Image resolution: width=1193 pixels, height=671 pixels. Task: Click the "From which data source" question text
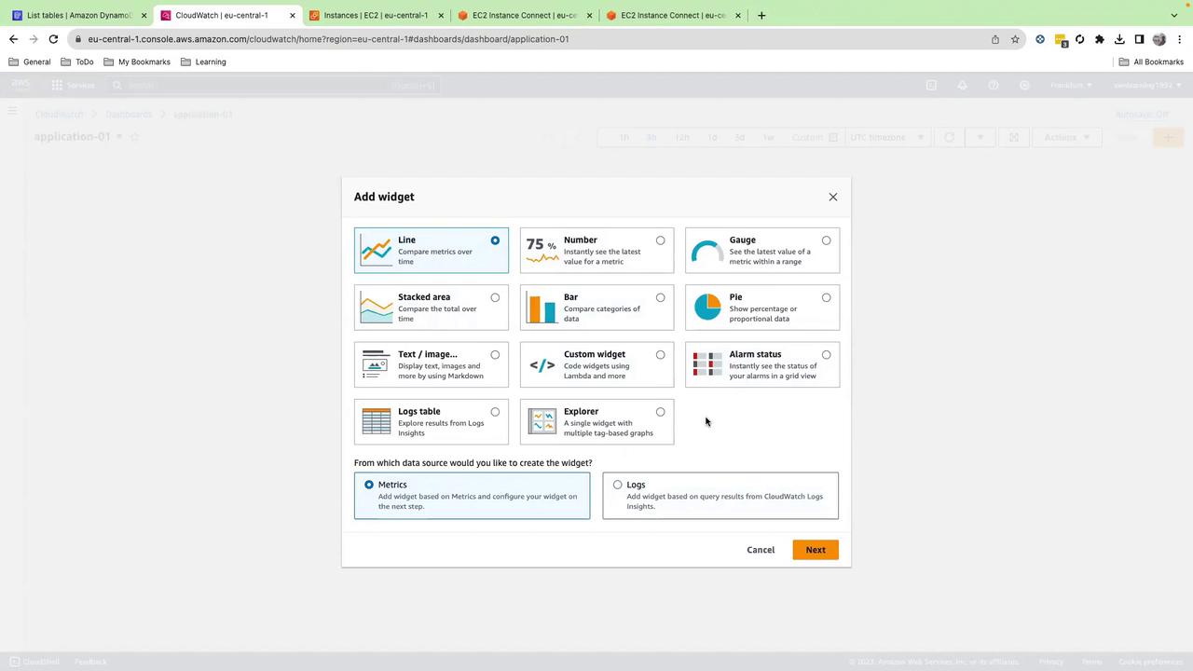tap(473, 463)
